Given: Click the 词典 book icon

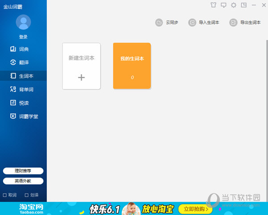Looking at the screenshot, I should (13, 49).
